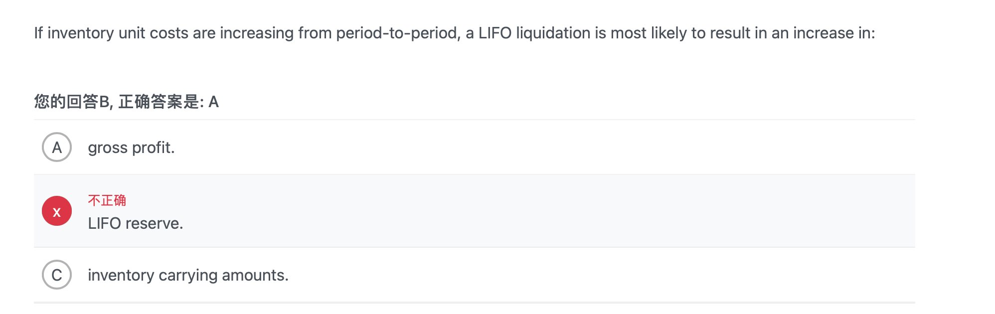Click the words 'LIFO liquidation' in the question
The height and width of the screenshot is (314, 995).
click(534, 33)
